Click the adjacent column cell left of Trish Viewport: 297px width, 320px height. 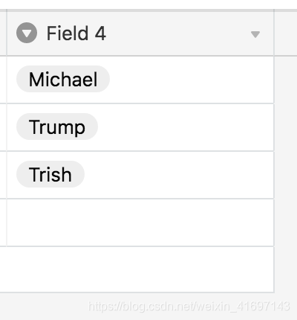(3, 175)
